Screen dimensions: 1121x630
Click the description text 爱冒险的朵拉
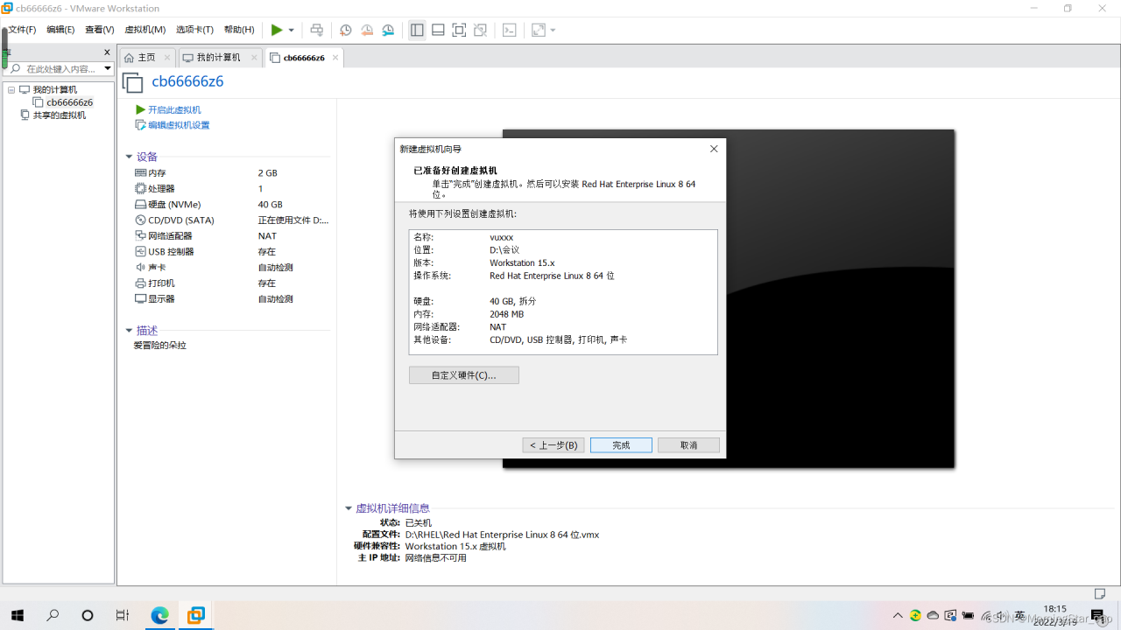(160, 346)
